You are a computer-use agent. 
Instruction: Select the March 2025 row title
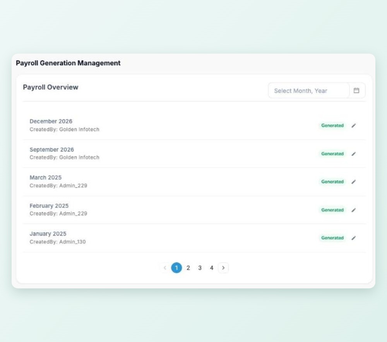[x=45, y=177]
